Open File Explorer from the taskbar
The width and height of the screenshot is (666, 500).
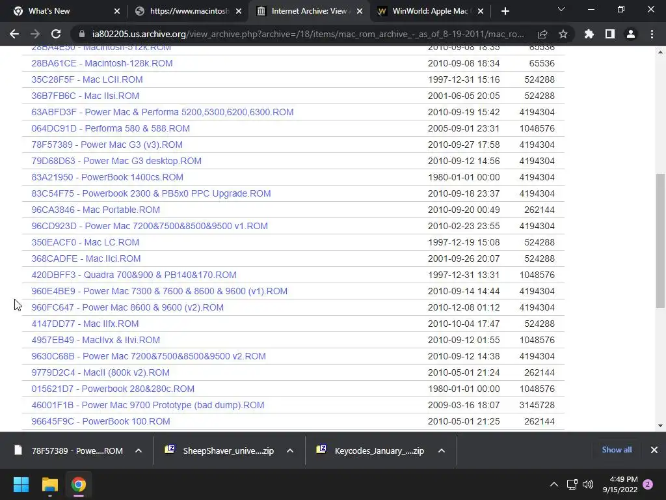[49, 484]
